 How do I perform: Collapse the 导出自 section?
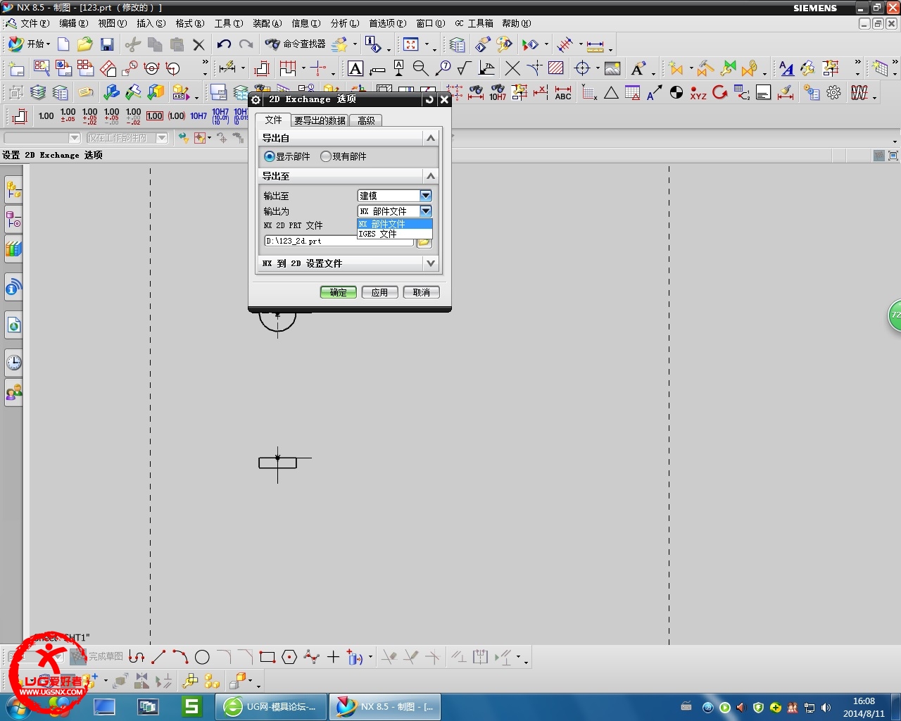click(431, 138)
